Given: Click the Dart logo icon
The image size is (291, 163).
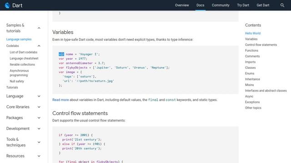Looking at the screenshot, I should point(7,5).
